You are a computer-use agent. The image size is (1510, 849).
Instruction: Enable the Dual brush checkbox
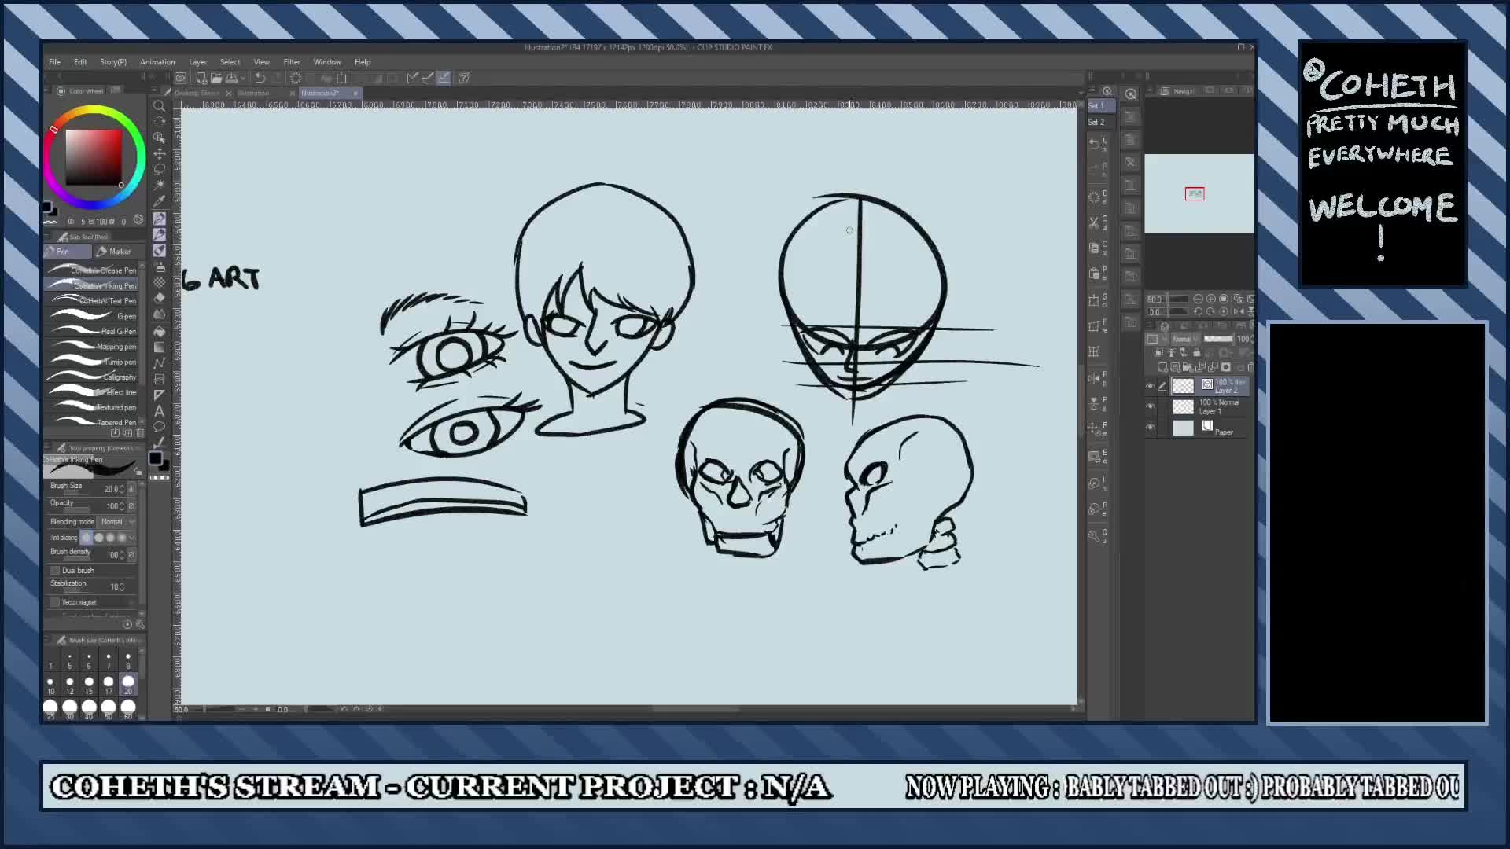click(55, 570)
